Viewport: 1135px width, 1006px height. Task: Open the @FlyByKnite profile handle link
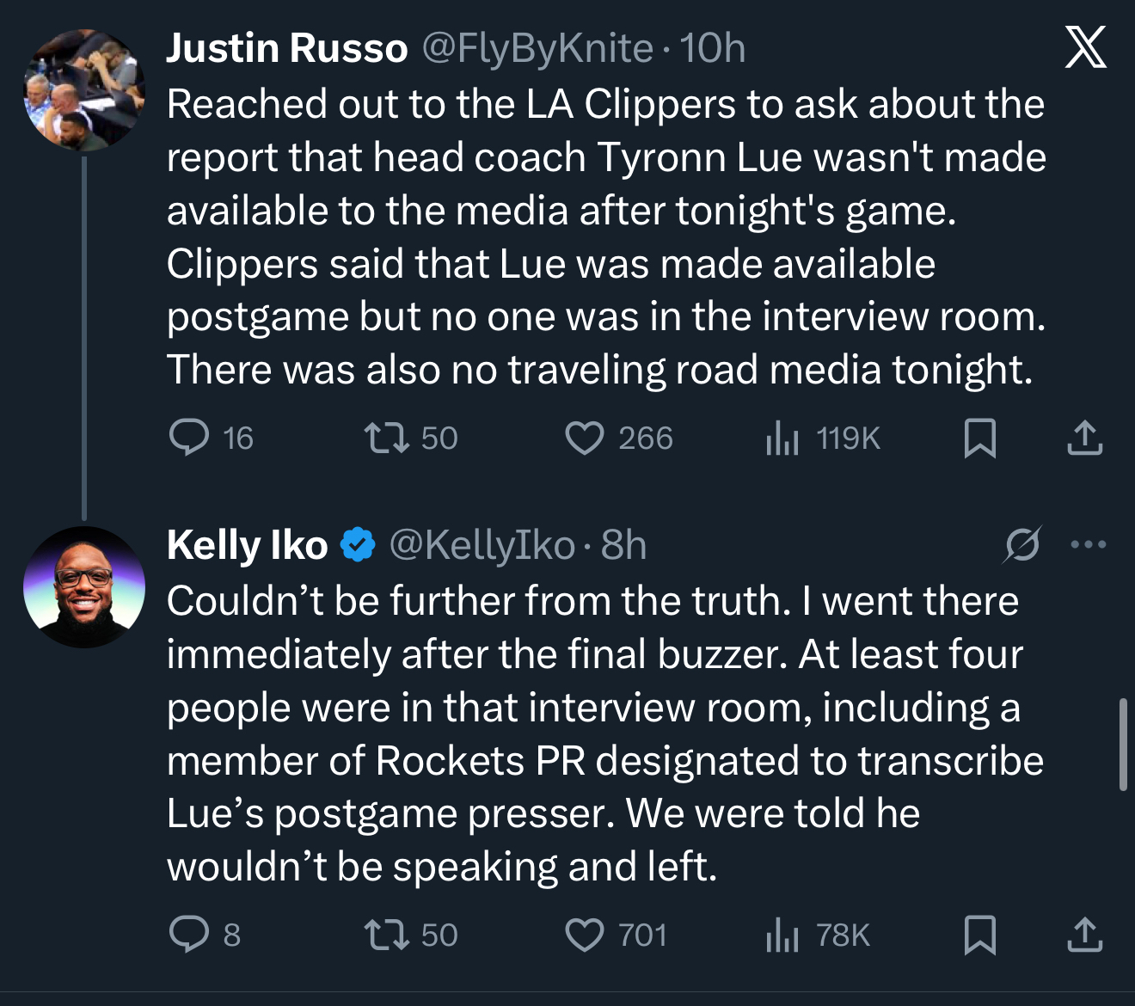pyautogui.click(x=537, y=48)
